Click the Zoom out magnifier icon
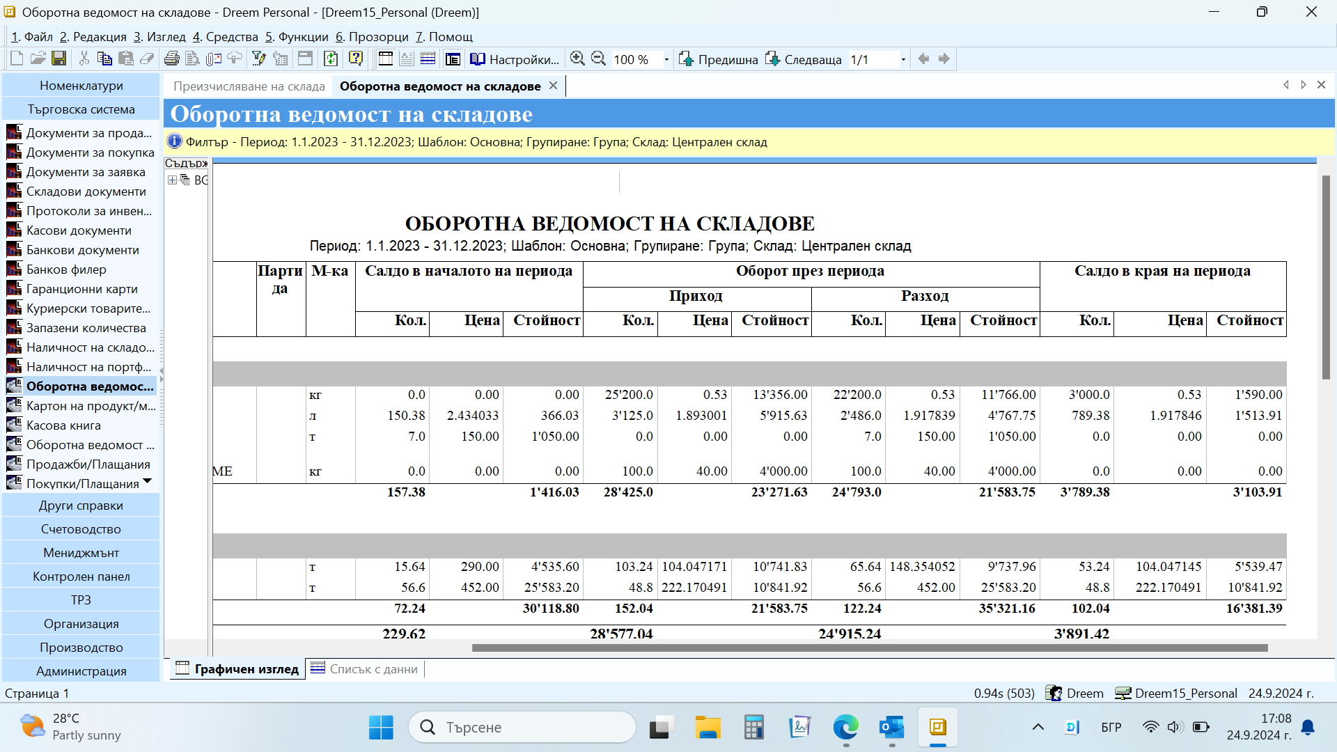The width and height of the screenshot is (1337, 752). coord(598,59)
